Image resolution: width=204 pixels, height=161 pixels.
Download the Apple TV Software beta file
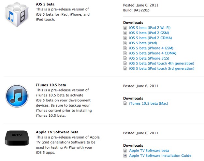pos(149,151)
